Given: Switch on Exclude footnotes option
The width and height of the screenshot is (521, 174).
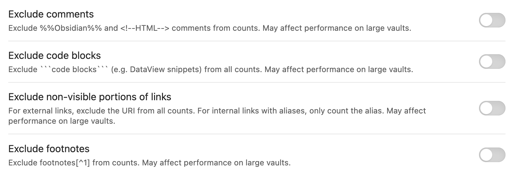Looking at the screenshot, I should coord(492,155).
